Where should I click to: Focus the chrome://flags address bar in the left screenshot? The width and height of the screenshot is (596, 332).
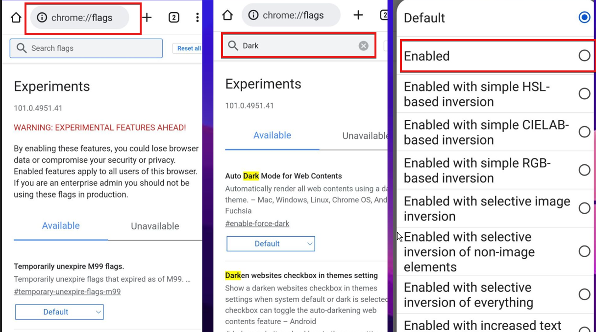[79, 18]
